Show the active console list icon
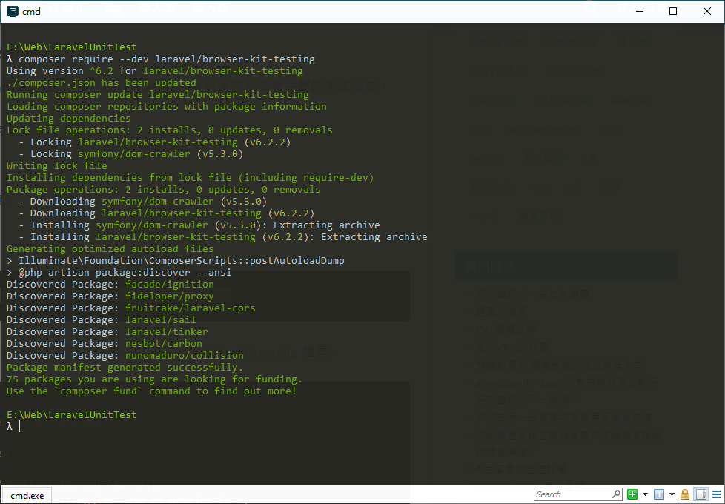 tap(659, 494)
